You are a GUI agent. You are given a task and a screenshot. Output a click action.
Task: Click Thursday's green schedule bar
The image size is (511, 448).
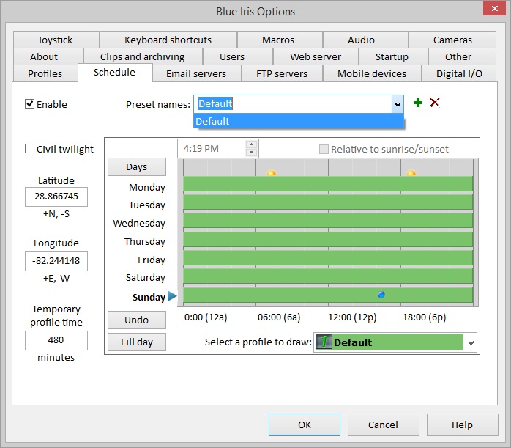(328, 239)
